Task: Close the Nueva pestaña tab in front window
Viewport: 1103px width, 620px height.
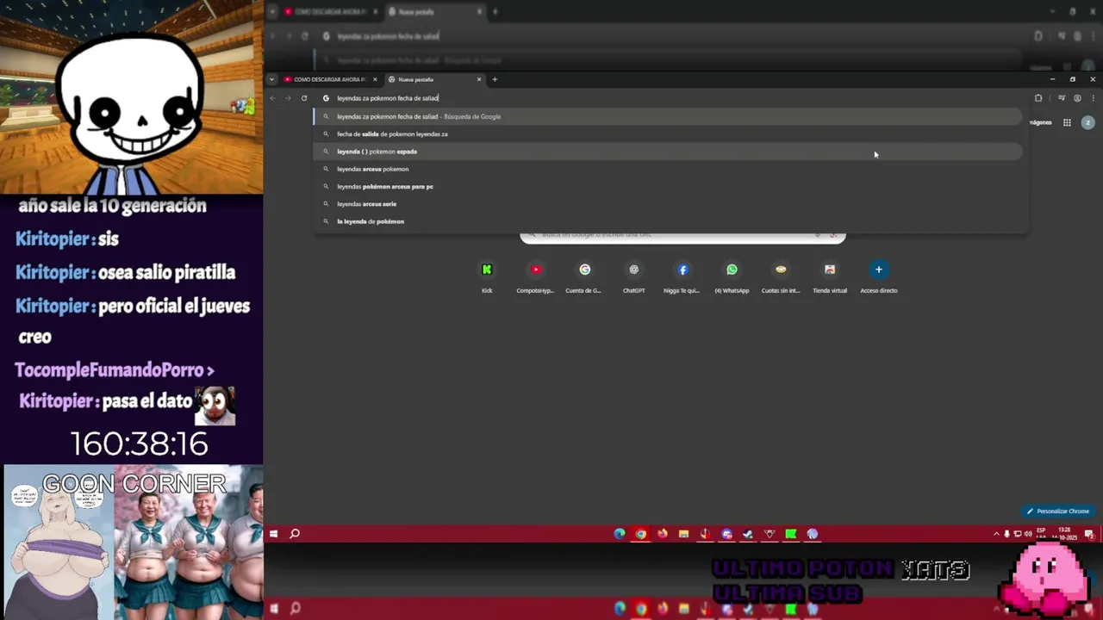Action: tap(479, 79)
